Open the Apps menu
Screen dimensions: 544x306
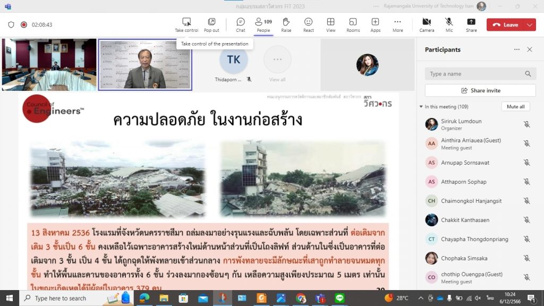point(375,24)
